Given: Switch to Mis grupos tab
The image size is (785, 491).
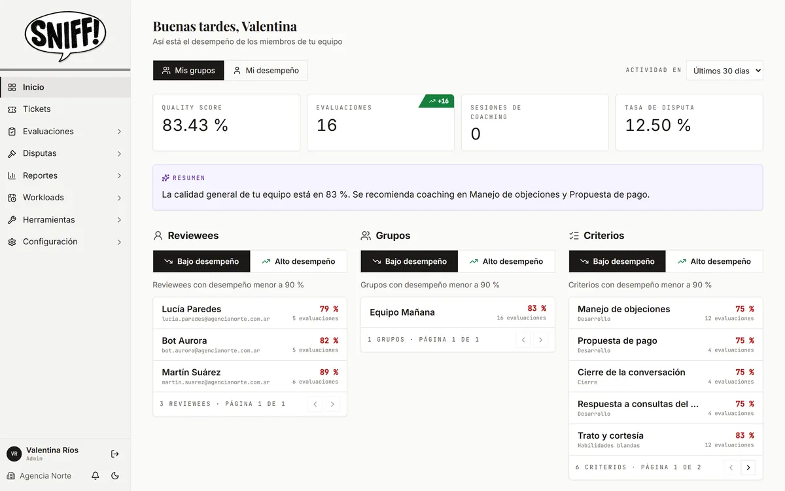Looking at the screenshot, I should tap(188, 70).
